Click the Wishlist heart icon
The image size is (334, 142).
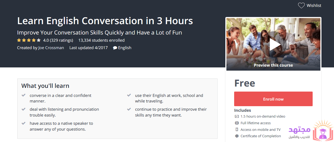301,6
